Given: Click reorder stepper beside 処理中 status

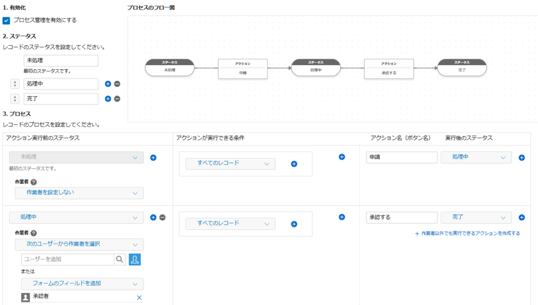Looking at the screenshot, I should click(16, 84).
